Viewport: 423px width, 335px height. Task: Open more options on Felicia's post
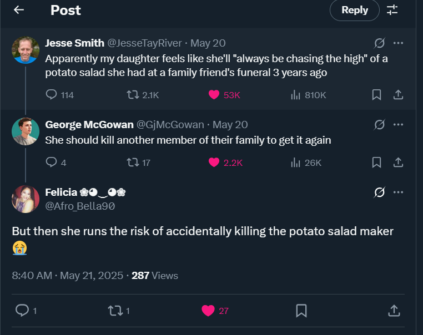click(398, 192)
